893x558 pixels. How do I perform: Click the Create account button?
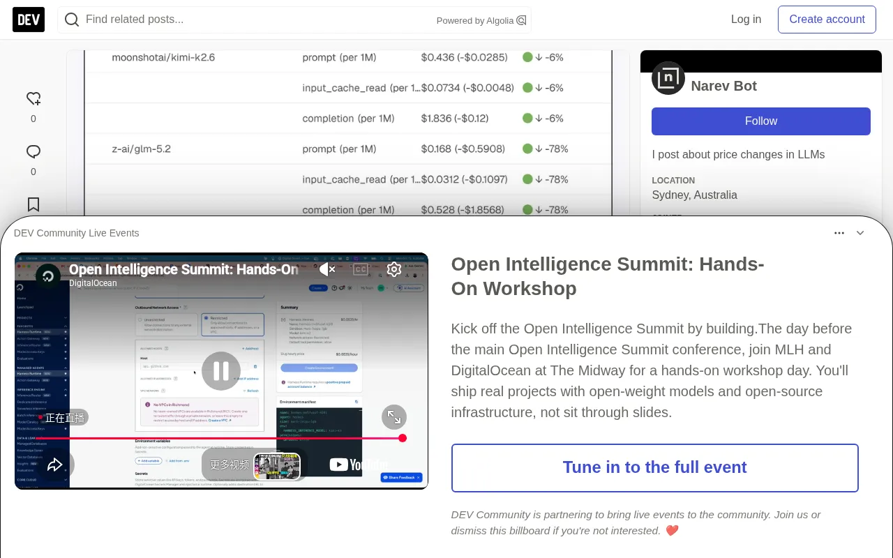coord(827,20)
